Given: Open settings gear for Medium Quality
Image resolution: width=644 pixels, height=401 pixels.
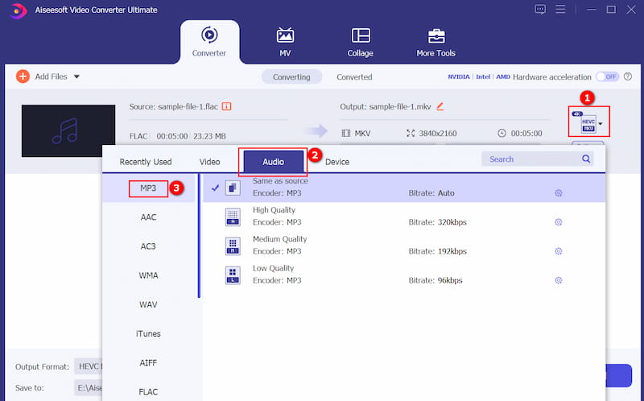Looking at the screenshot, I should point(558,251).
